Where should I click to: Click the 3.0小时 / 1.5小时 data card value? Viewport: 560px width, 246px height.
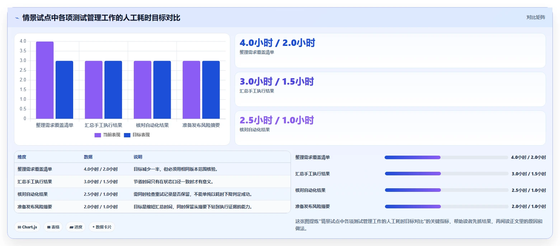click(277, 82)
